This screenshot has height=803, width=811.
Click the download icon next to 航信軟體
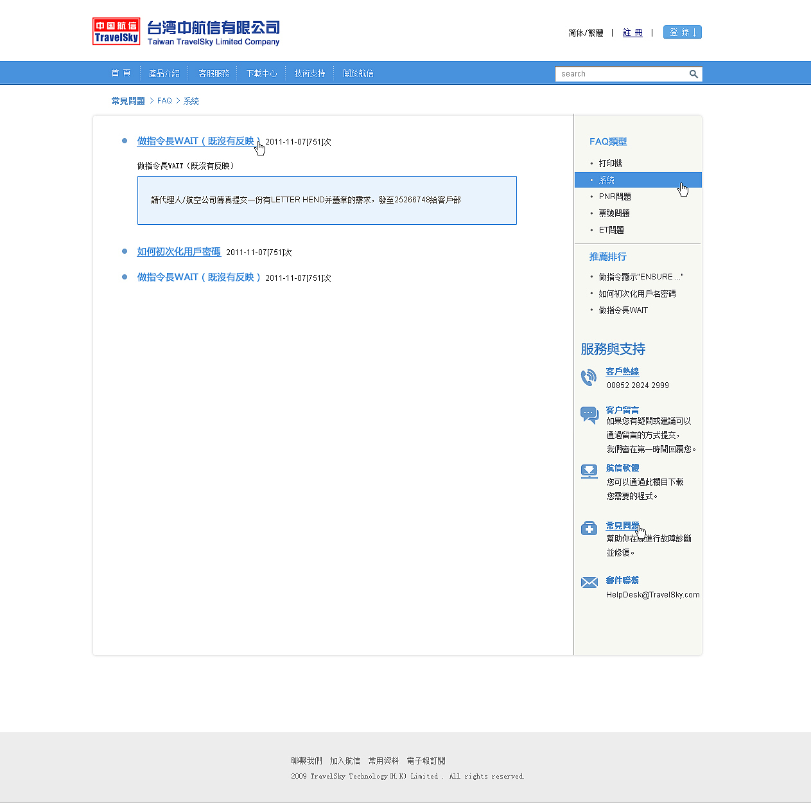click(589, 471)
